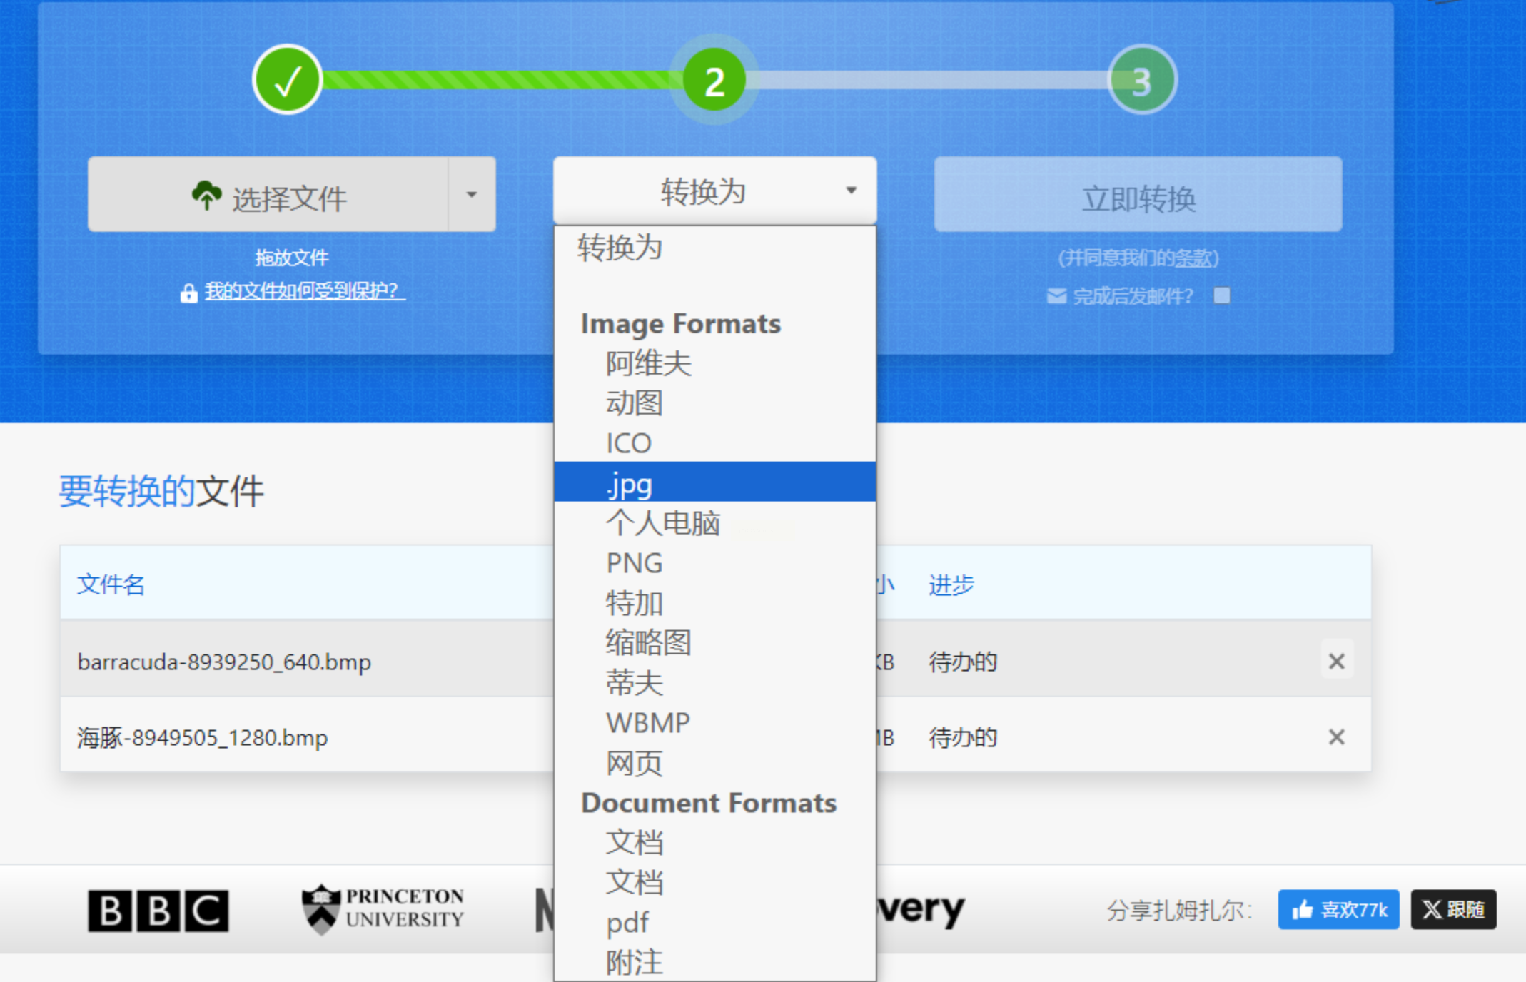This screenshot has height=982, width=1526.
Task: Enable the 完成后发邮件 email checkbox
Action: [1221, 295]
